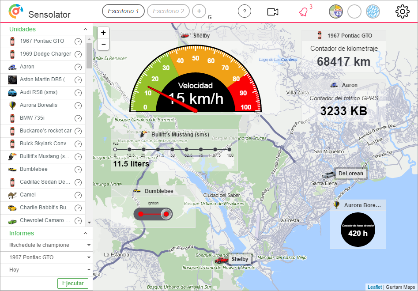Click the Aurora Bore... widget header
418x291 pixels.
click(x=358, y=205)
